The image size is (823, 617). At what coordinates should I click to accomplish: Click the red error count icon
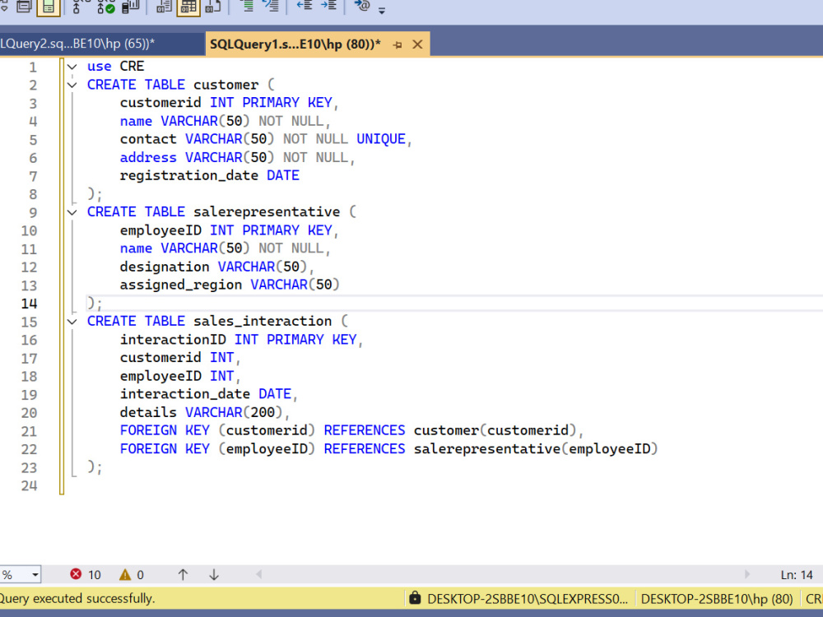[x=76, y=574]
